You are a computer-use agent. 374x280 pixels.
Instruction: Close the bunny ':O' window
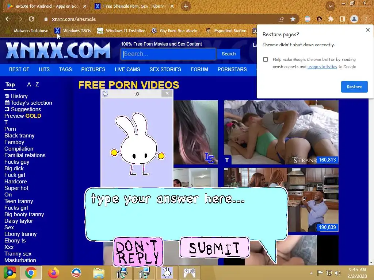coord(167,93)
